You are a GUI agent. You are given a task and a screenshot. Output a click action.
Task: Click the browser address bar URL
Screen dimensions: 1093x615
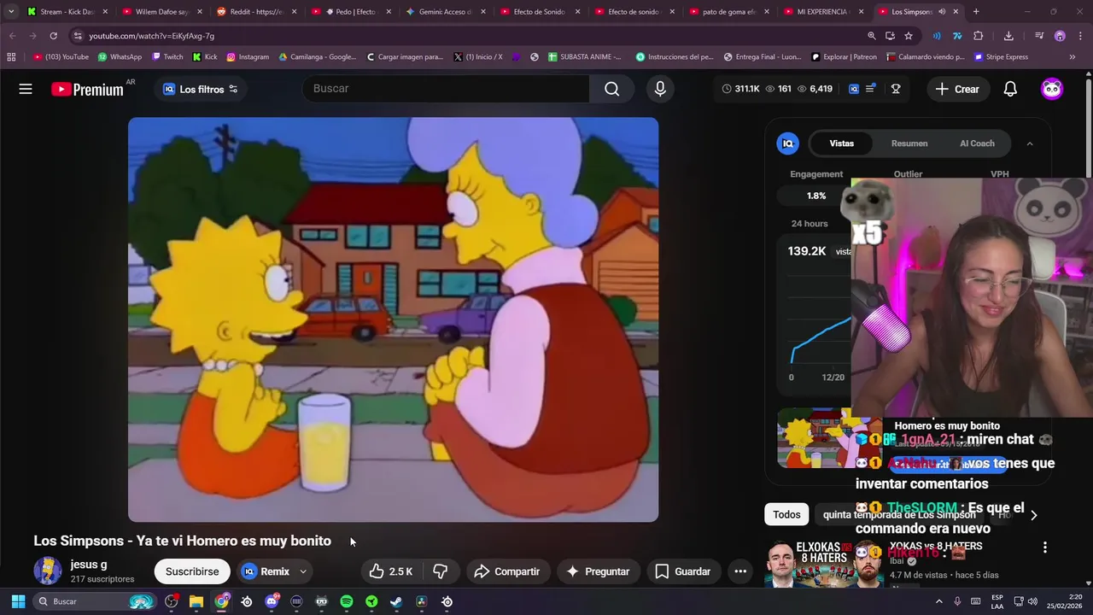click(x=152, y=36)
